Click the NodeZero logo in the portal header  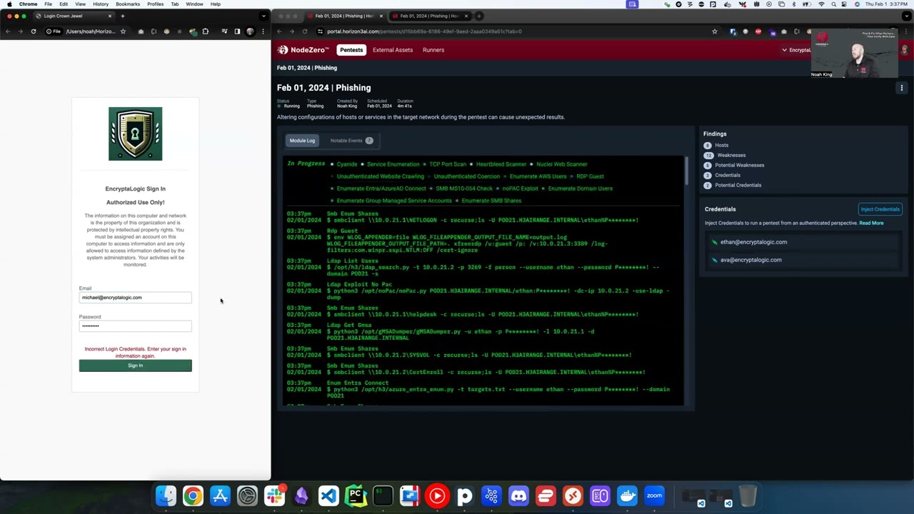pos(303,50)
